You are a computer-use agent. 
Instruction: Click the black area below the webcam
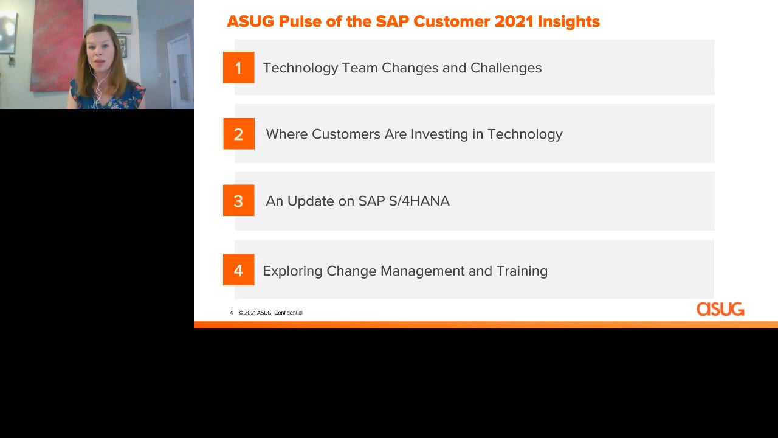click(x=97, y=274)
